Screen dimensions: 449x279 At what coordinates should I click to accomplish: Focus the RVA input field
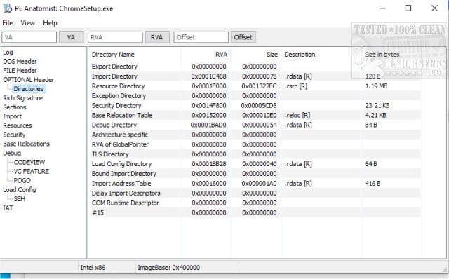pyautogui.click(x=115, y=37)
